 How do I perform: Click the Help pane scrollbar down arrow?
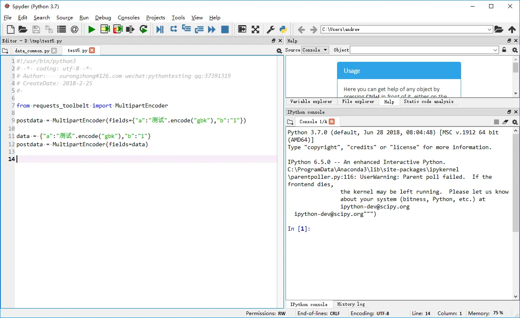click(x=516, y=94)
